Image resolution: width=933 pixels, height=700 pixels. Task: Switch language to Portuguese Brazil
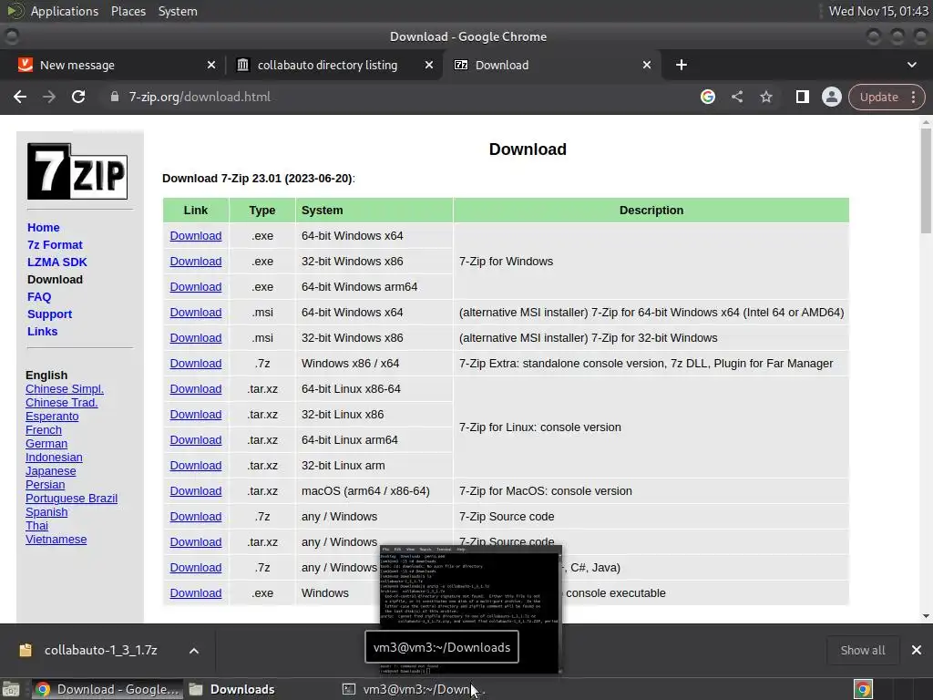[71, 499]
